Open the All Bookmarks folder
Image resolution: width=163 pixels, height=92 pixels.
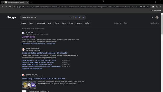156,11
